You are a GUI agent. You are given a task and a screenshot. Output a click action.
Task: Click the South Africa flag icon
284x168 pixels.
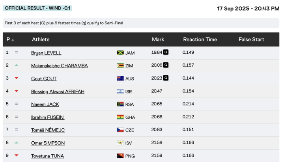point(120,104)
